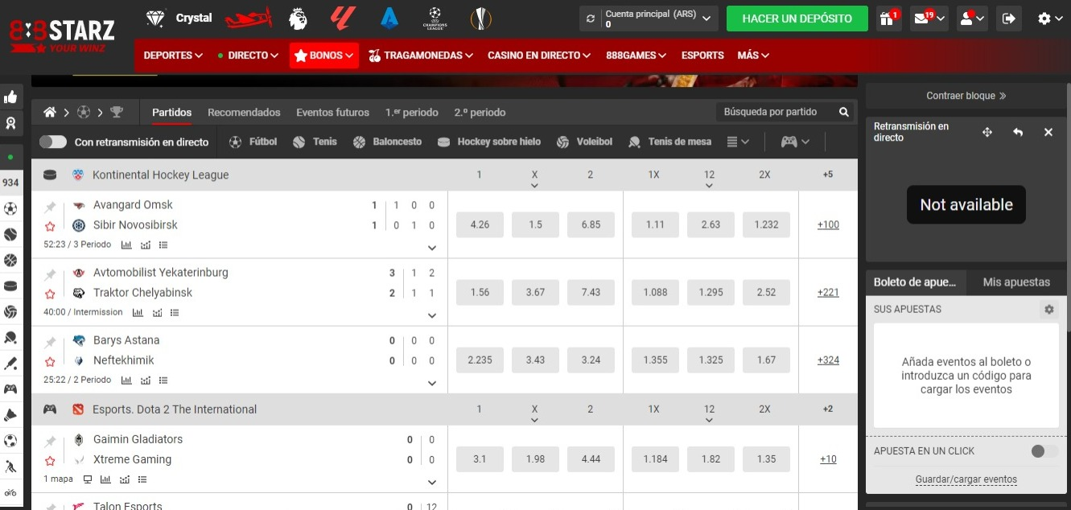Expand the Cuenta principal account dropdown
The width and height of the screenshot is (1071, 510).
(x=706, y=19)
